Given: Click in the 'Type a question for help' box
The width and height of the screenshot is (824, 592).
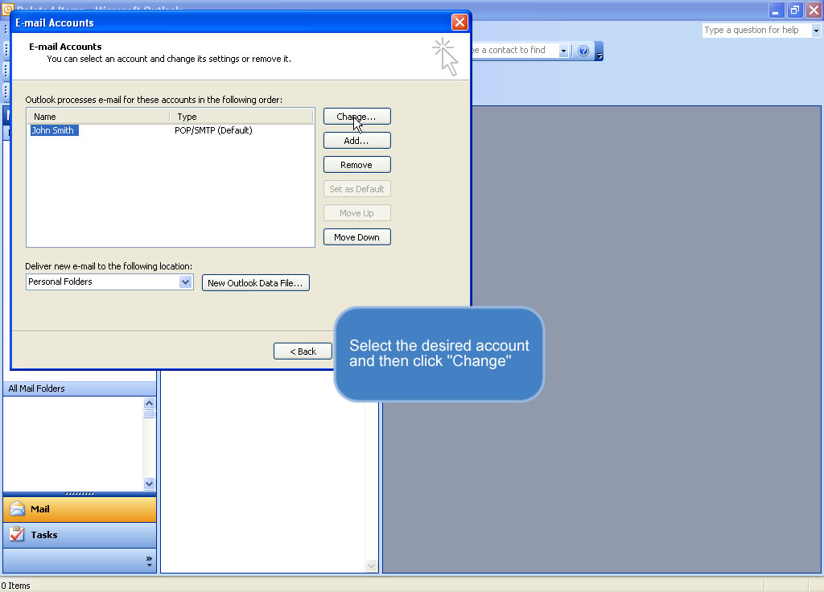Looking at the screenshot, I should coord(755,31).
